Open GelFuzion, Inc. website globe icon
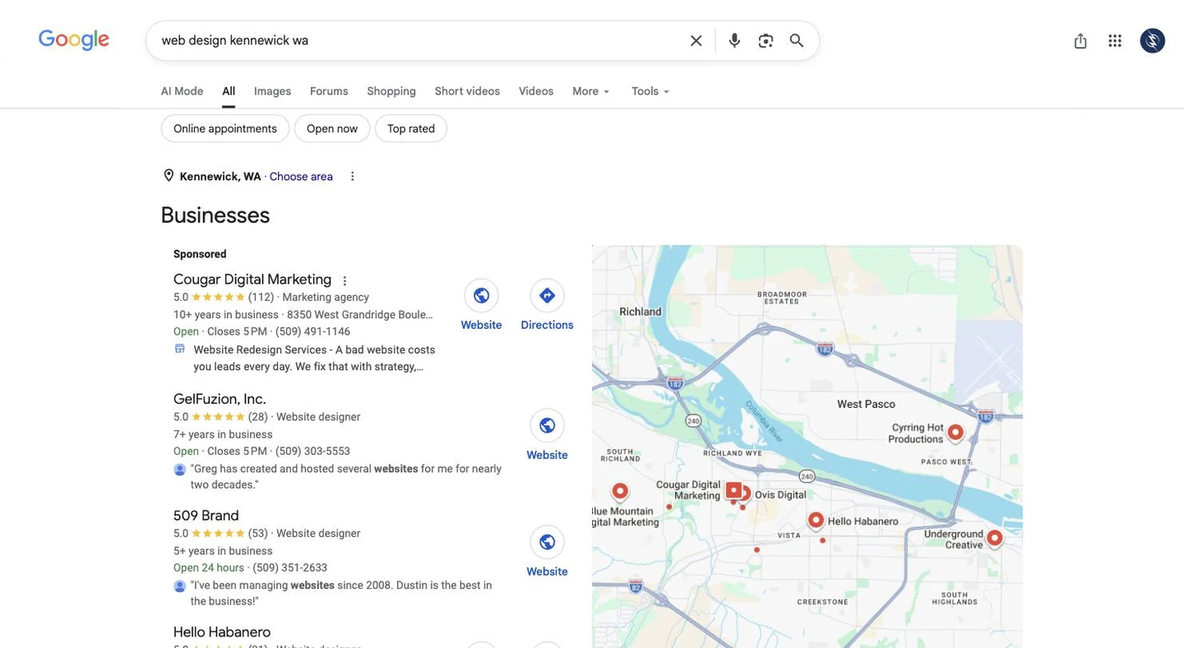Image resolution: width=1184 pixels, height=648 pixels. tap(547, 425)
